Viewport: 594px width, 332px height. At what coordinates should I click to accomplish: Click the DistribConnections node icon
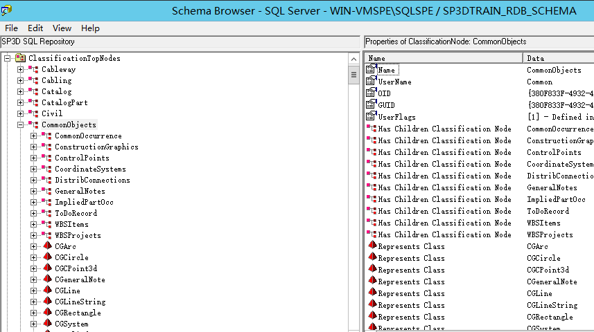(x=46, y=180)
